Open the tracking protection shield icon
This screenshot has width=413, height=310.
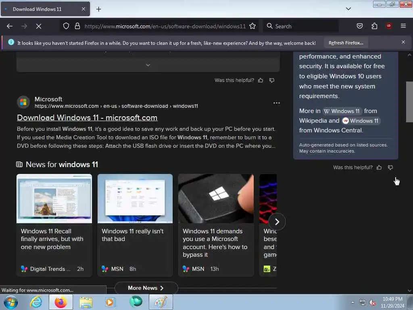(x=66, y=26)
